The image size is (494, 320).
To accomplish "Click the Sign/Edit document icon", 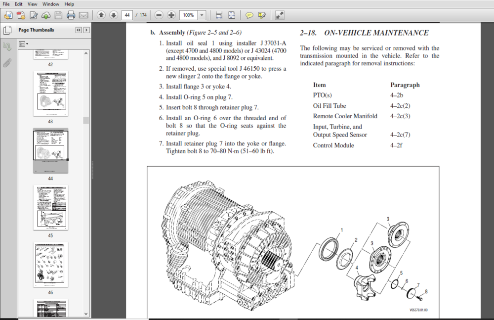I will pyautogui.click(x=34, y=15).
